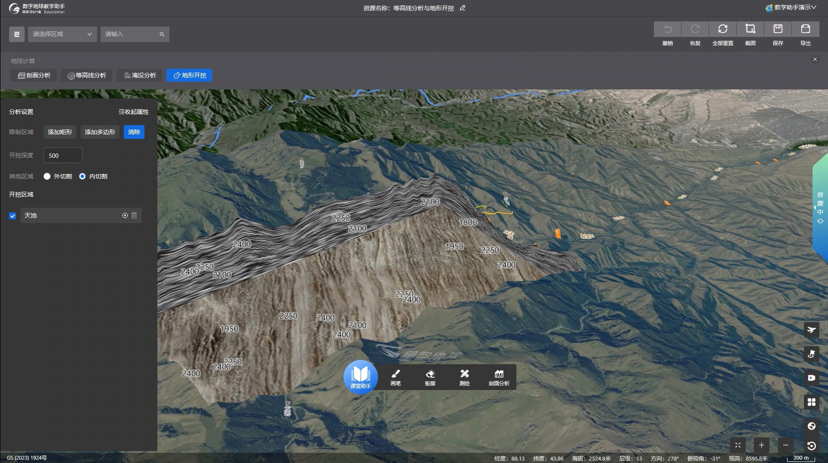The height and width of the screenshot is (463, 828).
Task: Click the GEOVIS app logo
Action: (x=37, y=8)
